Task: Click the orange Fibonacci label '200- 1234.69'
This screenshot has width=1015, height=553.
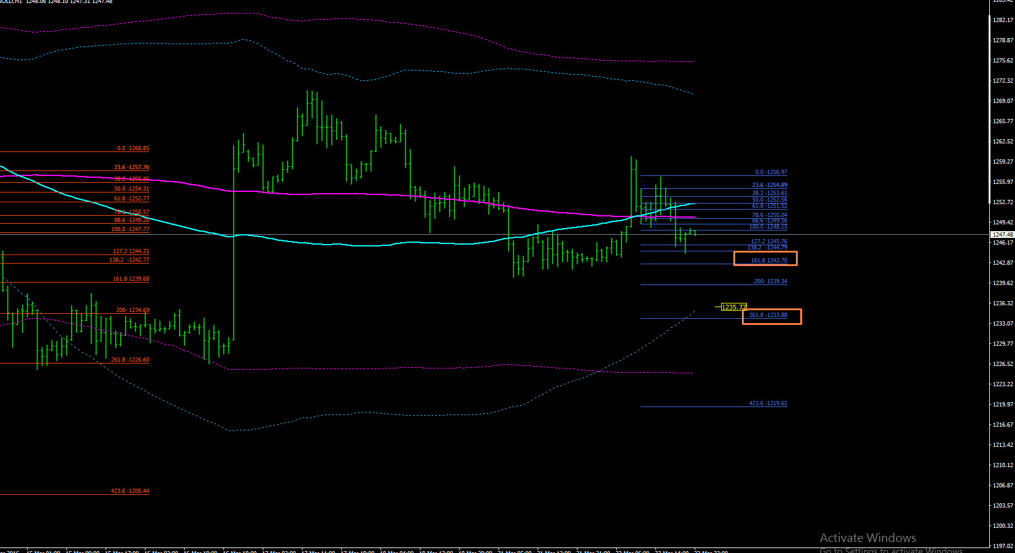Action: 133,310
